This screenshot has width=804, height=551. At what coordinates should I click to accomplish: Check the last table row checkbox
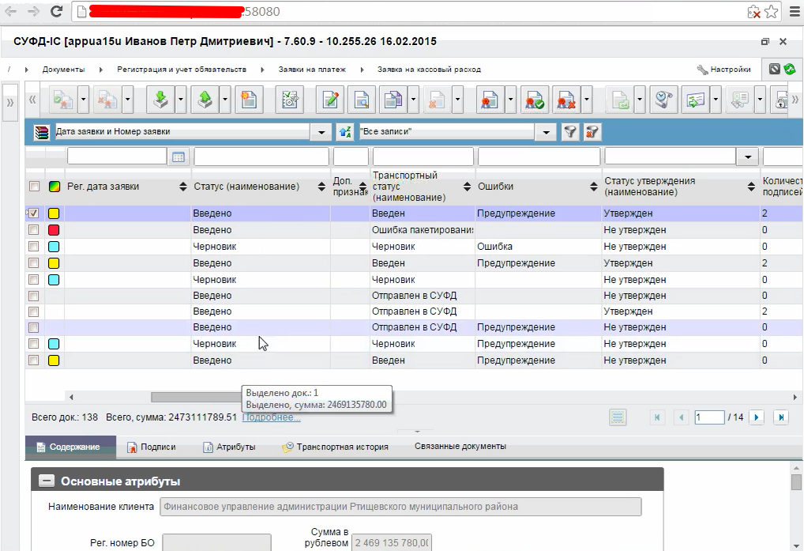pyautogui.click(x=33, y=360)
